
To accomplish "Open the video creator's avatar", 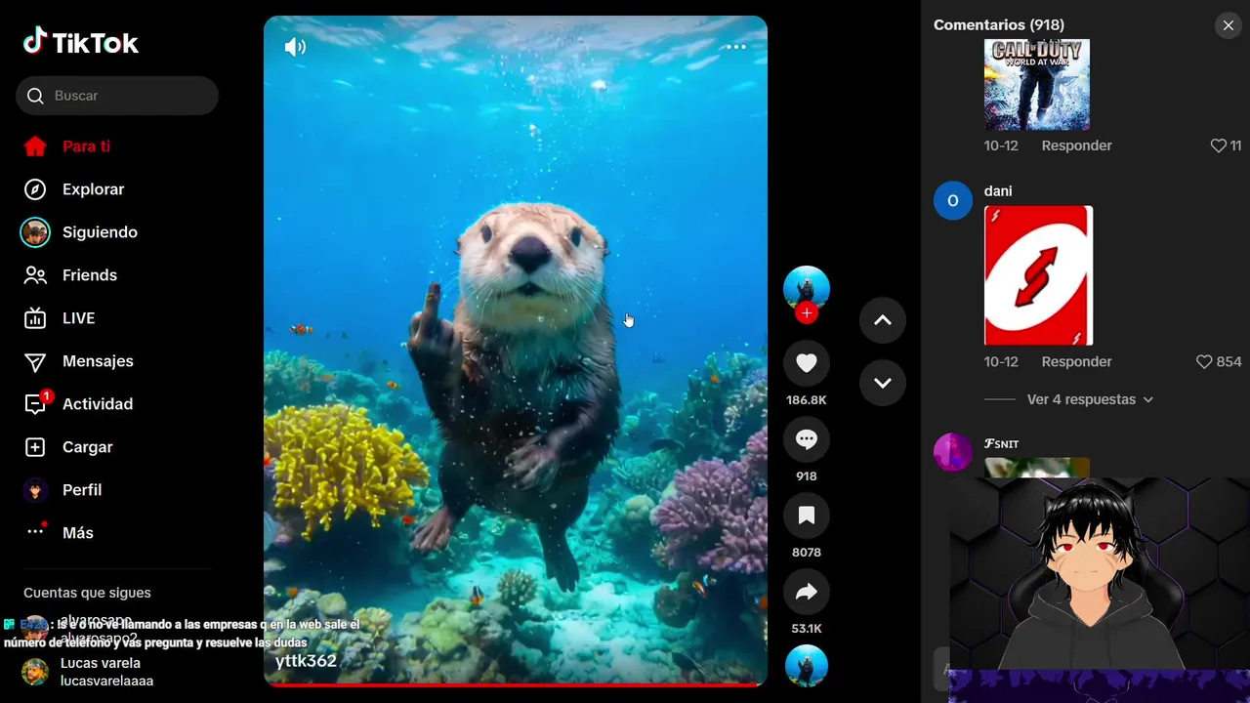I will [x=807, y=288].
